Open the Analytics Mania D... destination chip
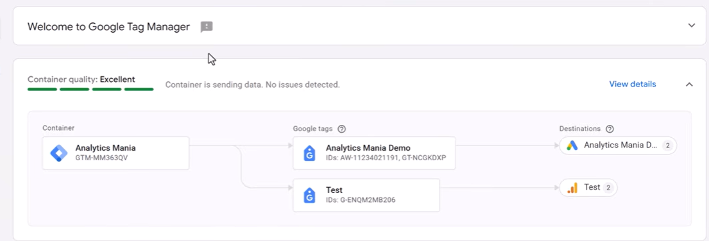The height and width of the screenshot is (241, 709). (x=618, y=145)
